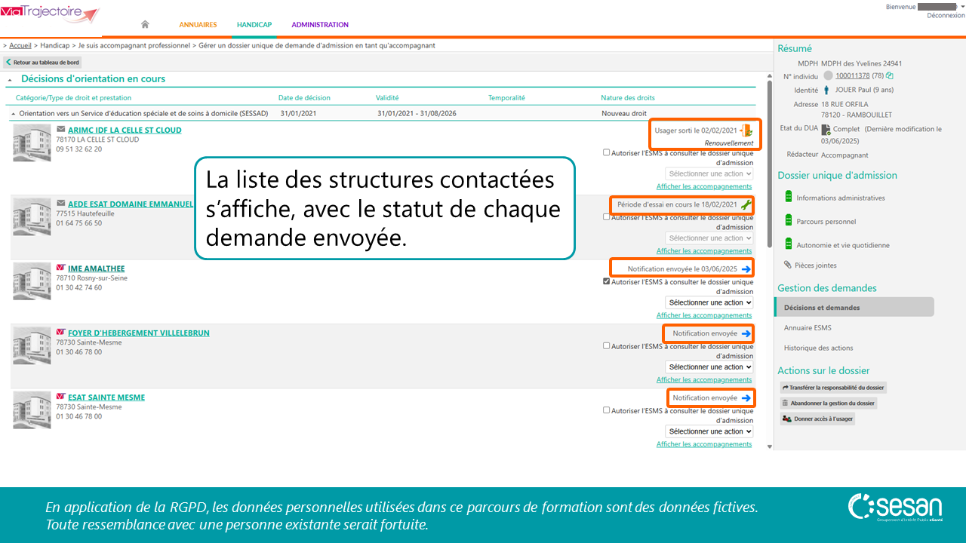This screenshot has height=543, width=966.
Task: Check Autoriser l'ESMS box for ESAT SAINTE MESME
Action: pyautogui.click(x=607, y=410)
